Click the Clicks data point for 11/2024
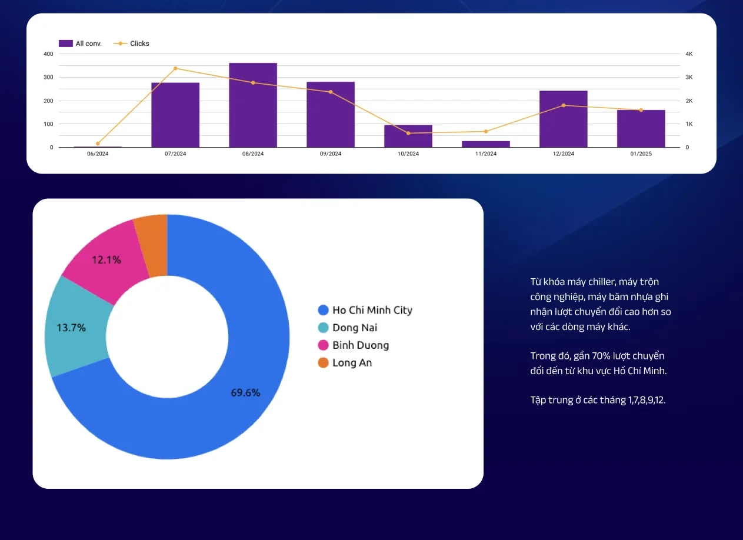This screenshot has width=743, height=540. point(486,131)
